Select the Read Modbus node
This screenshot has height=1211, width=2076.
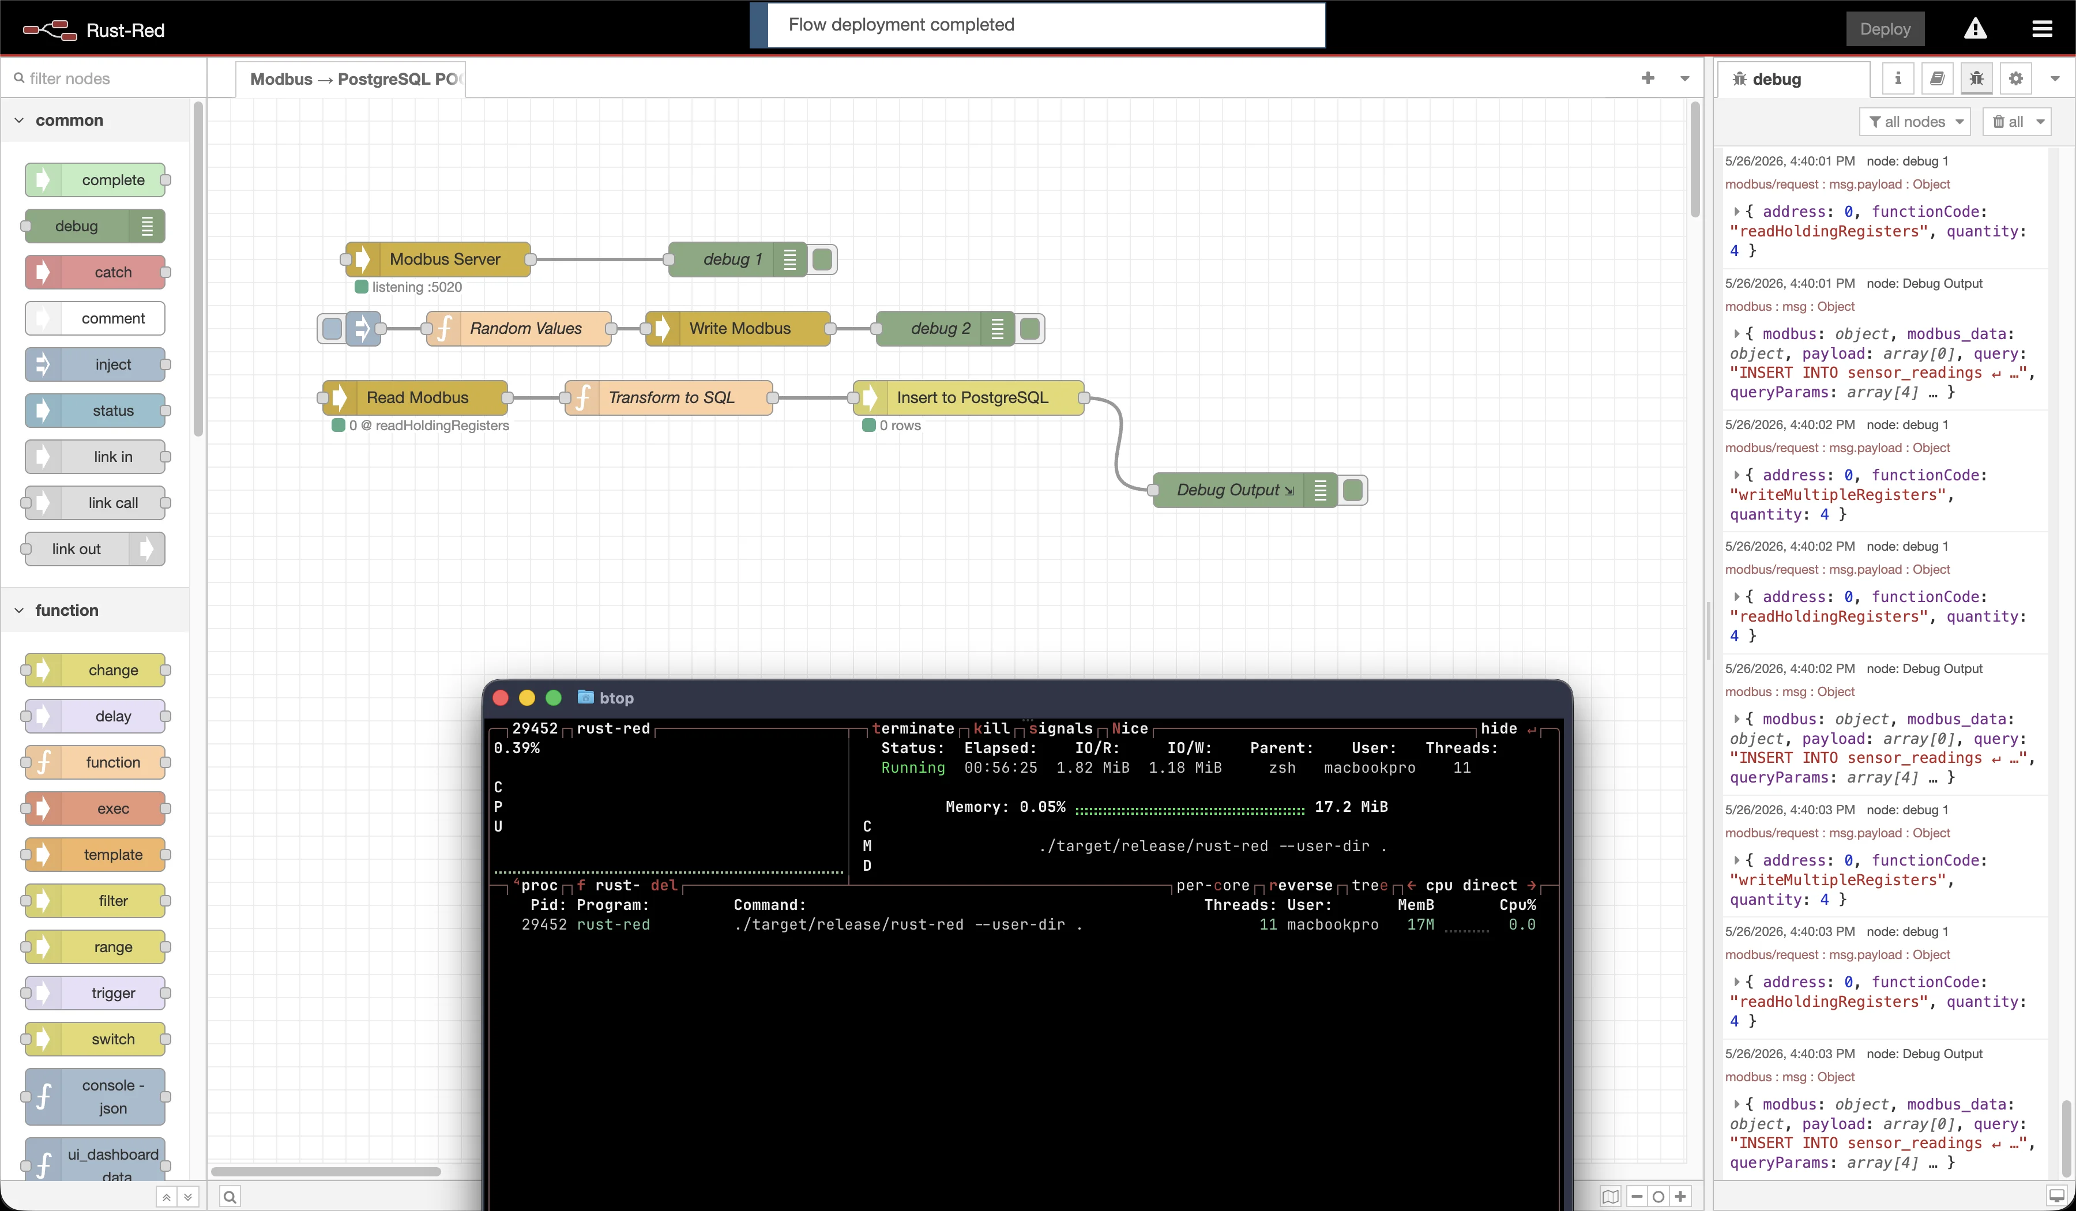click(x=415, y=397)
